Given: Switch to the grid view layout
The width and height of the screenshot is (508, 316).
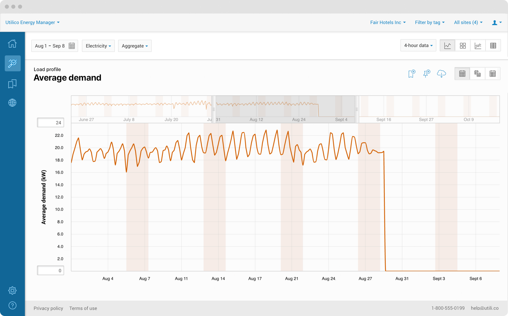Looking at the screenshot, I should coord(463,45).
